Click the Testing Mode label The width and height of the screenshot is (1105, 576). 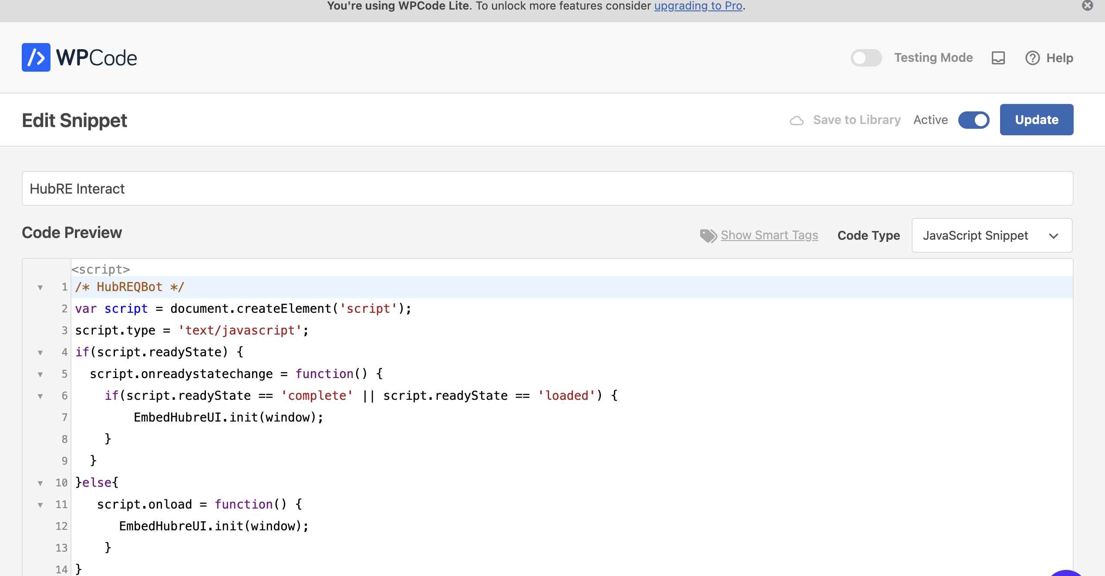[933, 57]
